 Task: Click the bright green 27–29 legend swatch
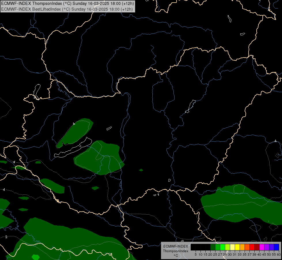tap(223, 247)
